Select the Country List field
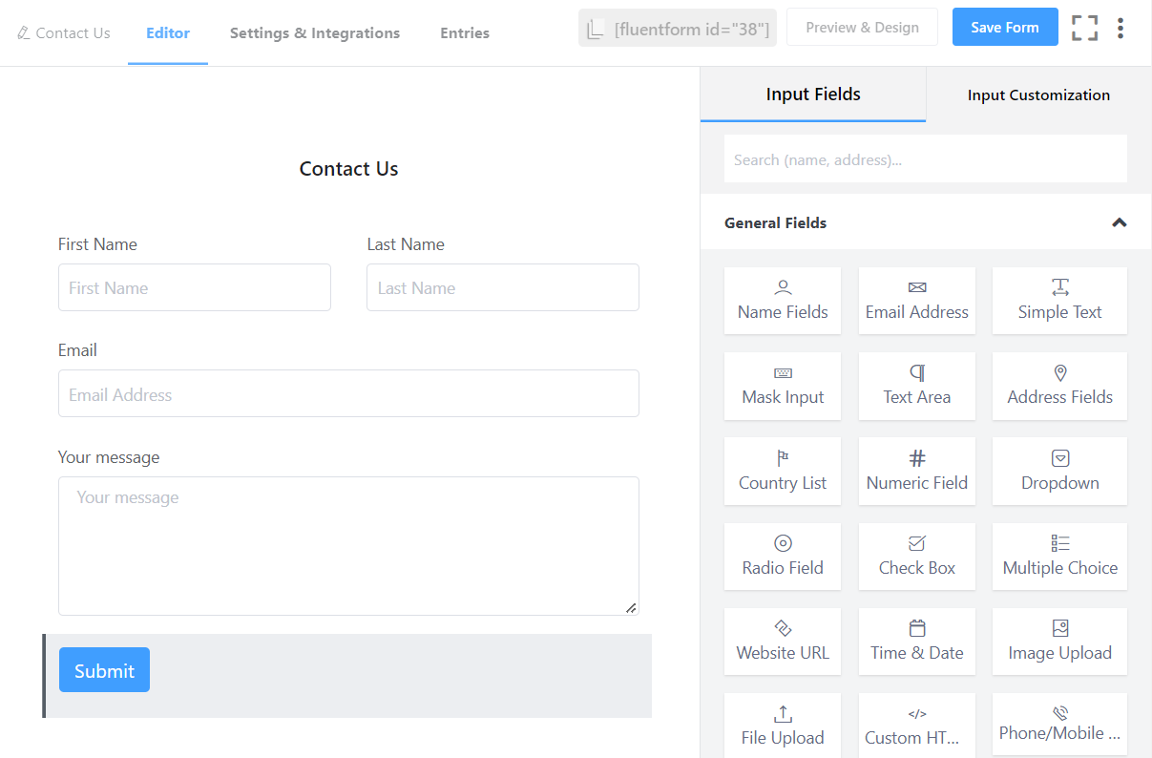Viewport: 1152px width, 758px height. pos(783,471)
